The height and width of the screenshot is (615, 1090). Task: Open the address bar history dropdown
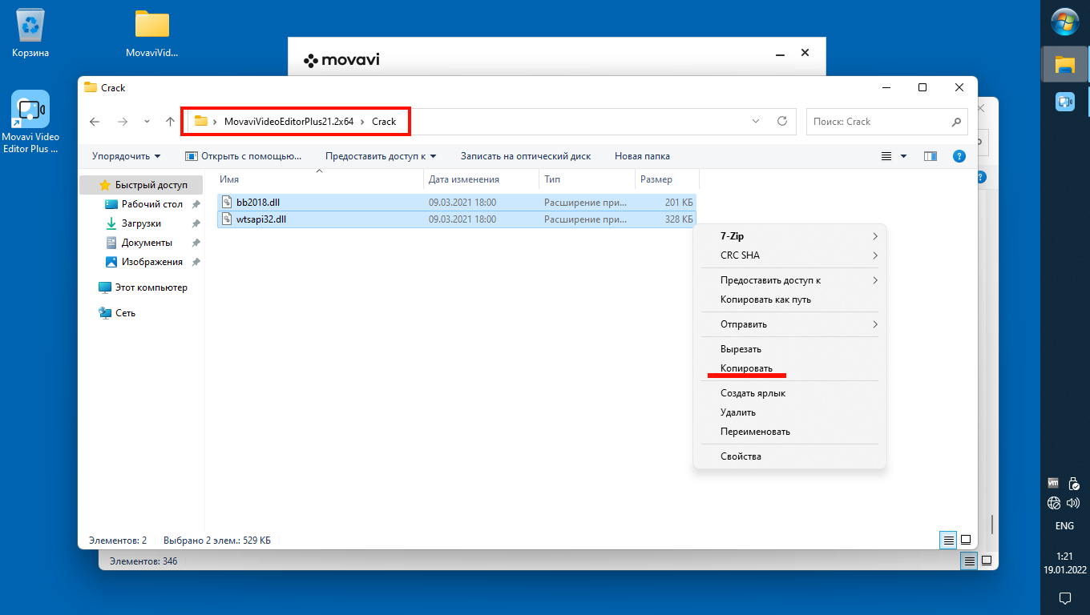[756, 122]
